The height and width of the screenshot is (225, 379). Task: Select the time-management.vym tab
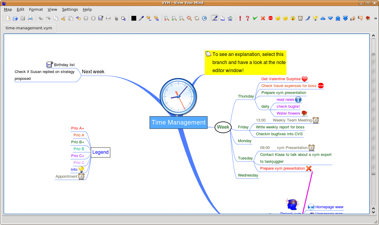click(x=29, y=28)
